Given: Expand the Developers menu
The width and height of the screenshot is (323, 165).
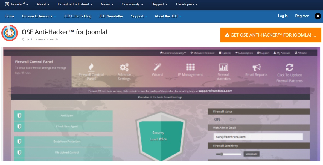Looking at the screenshot, I should point(187,4).
